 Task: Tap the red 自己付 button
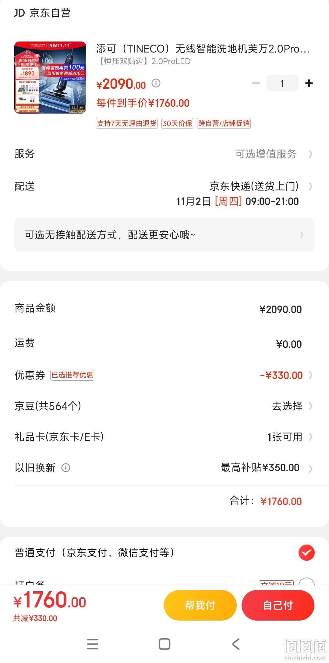click(x=278, y=605)
